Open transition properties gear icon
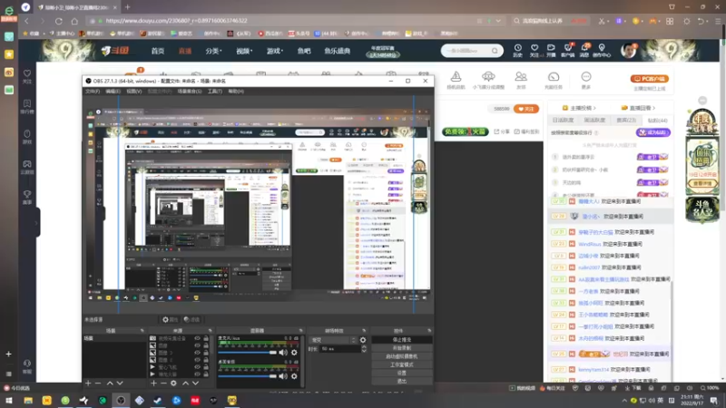The height and width of the screenshot is (408, 726). tap(363, 340)
